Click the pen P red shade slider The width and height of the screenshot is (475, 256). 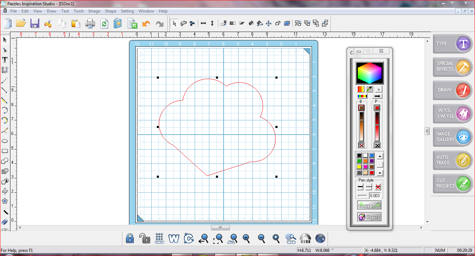[377, 126]
